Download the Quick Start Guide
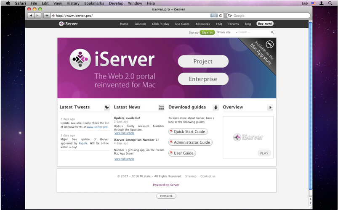 [x=188, y=131]
